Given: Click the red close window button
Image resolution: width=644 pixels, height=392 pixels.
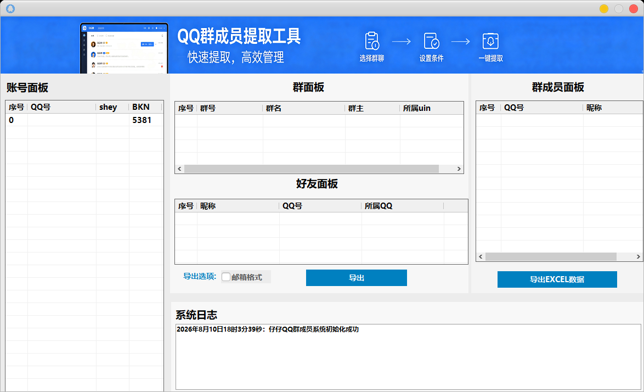Looking at the screenshot, I should [x=634, y=9].
